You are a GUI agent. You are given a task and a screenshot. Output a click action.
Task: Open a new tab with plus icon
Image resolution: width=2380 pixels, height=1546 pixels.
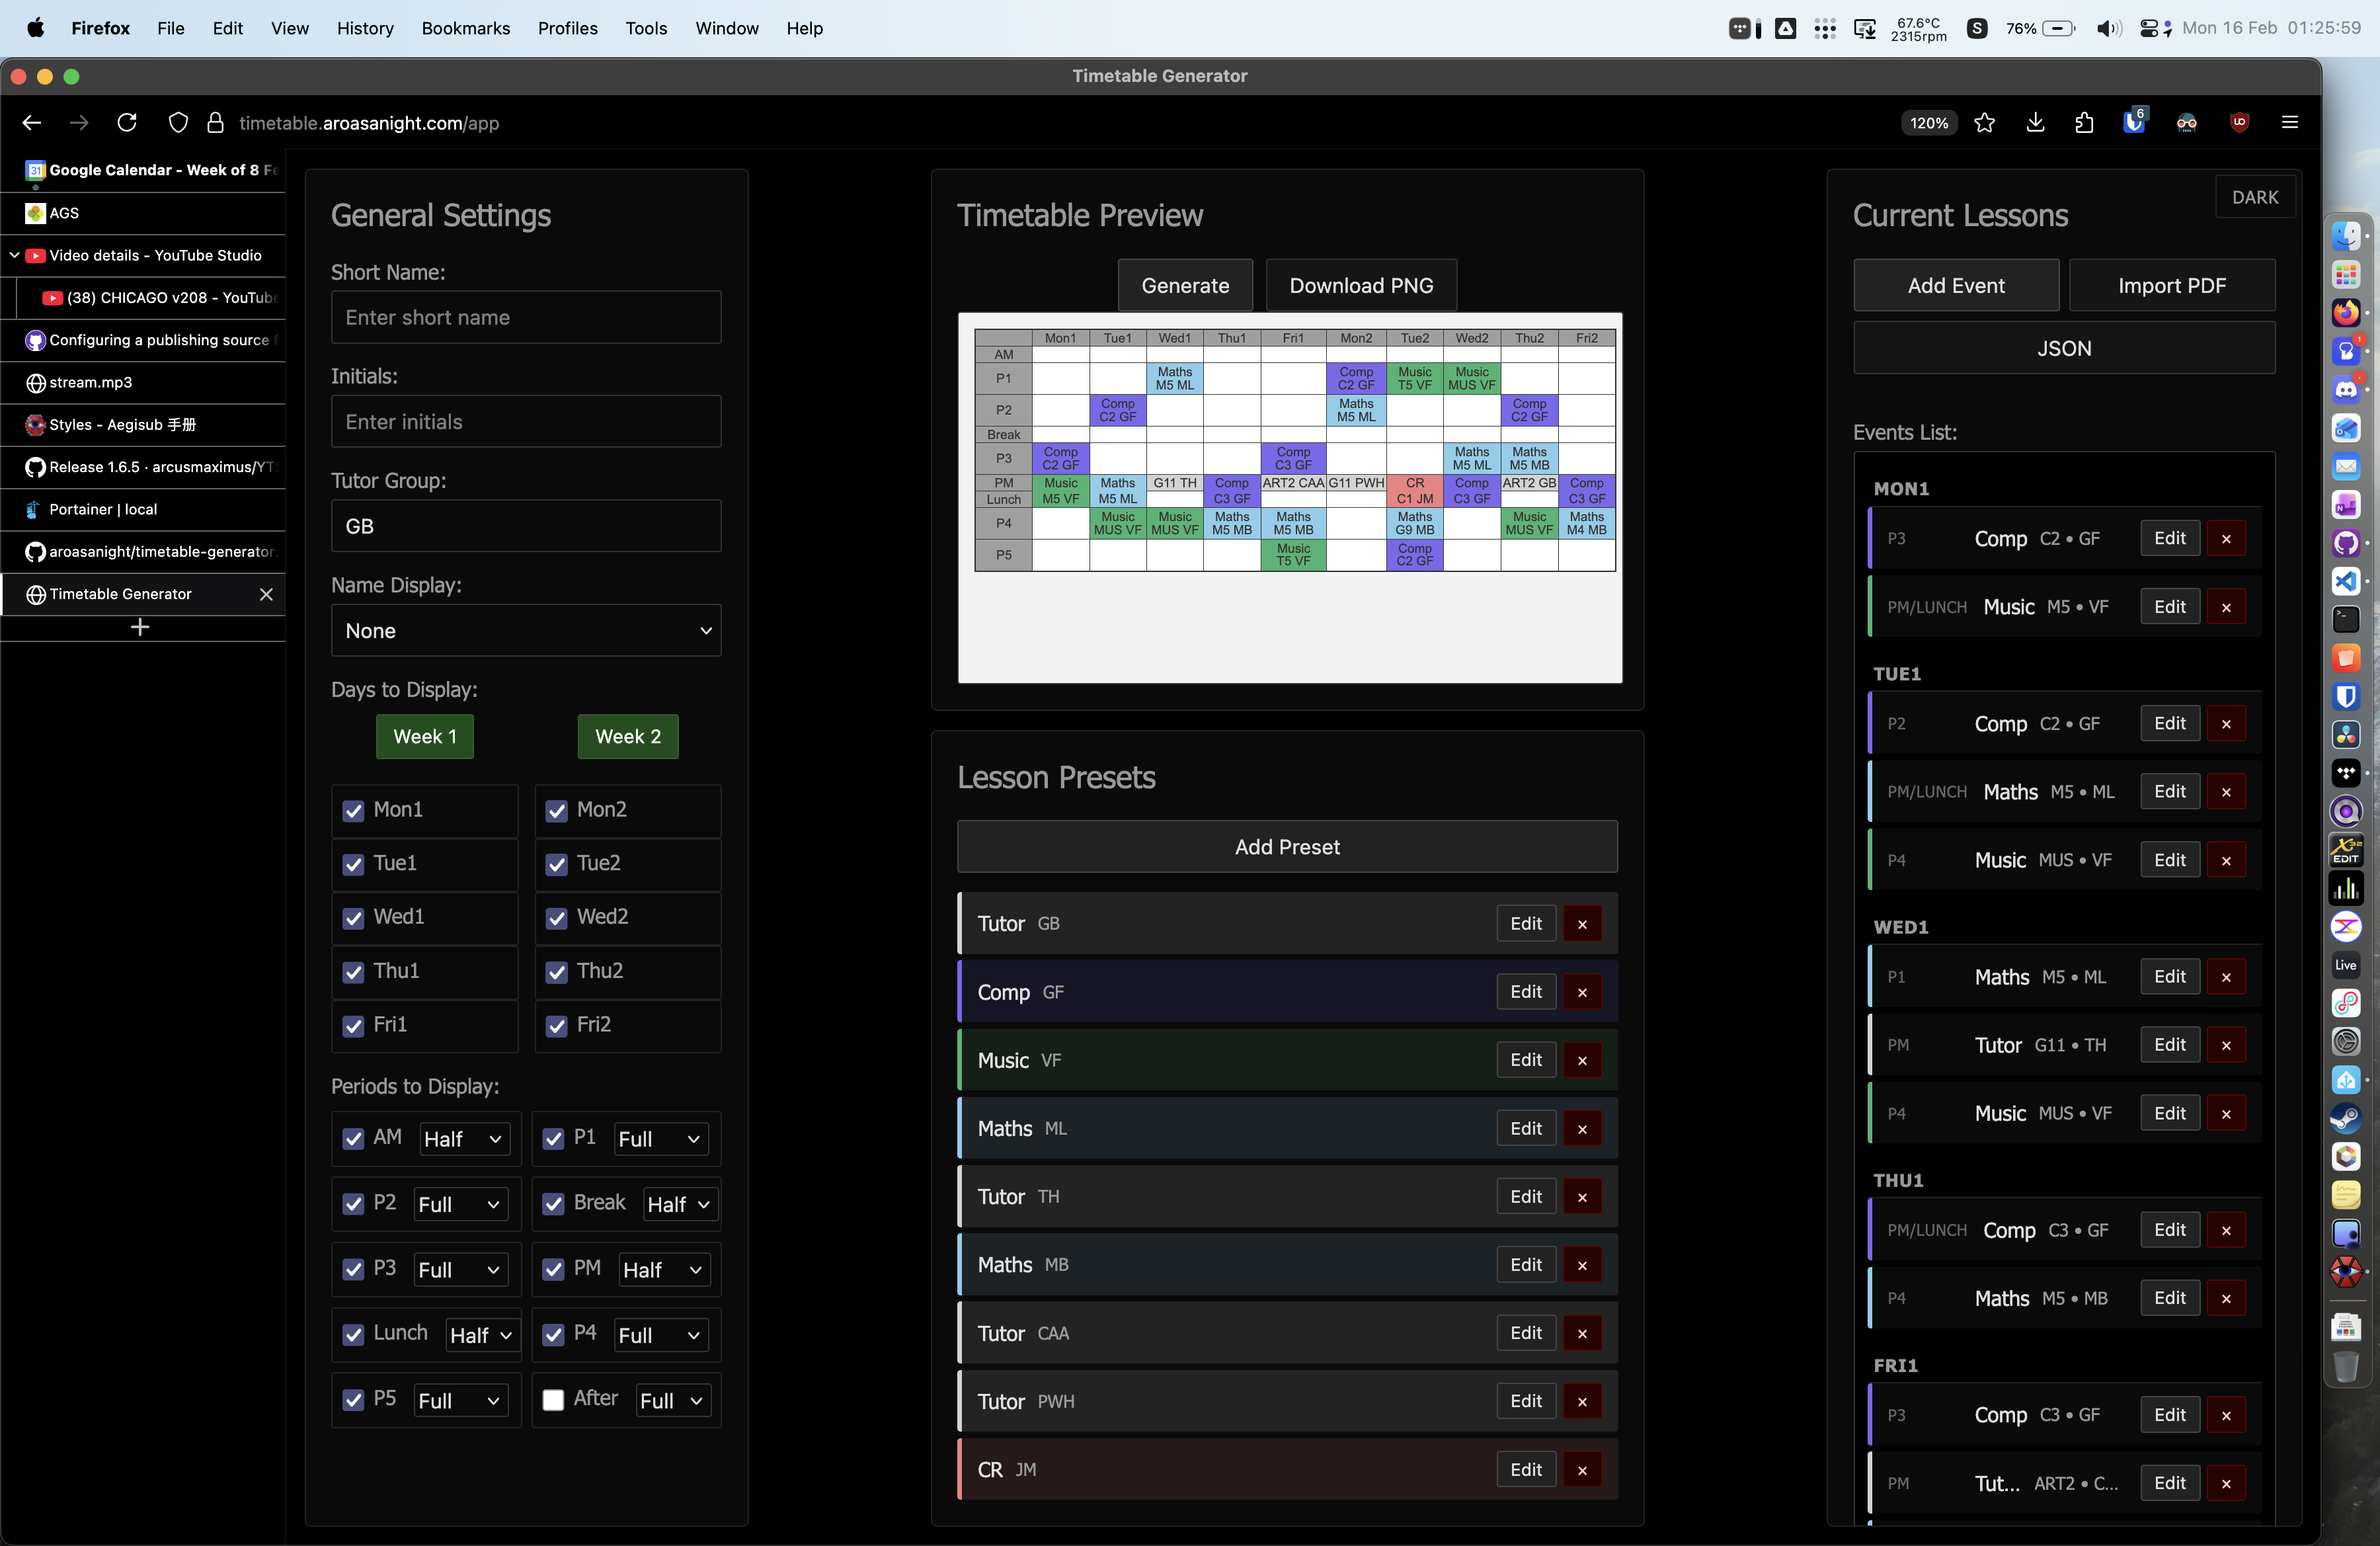pos(140,627)
